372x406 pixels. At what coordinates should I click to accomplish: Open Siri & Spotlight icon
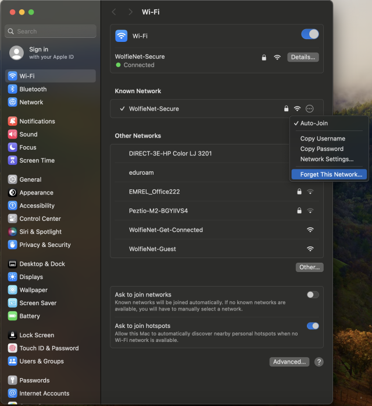click(12, 231)
